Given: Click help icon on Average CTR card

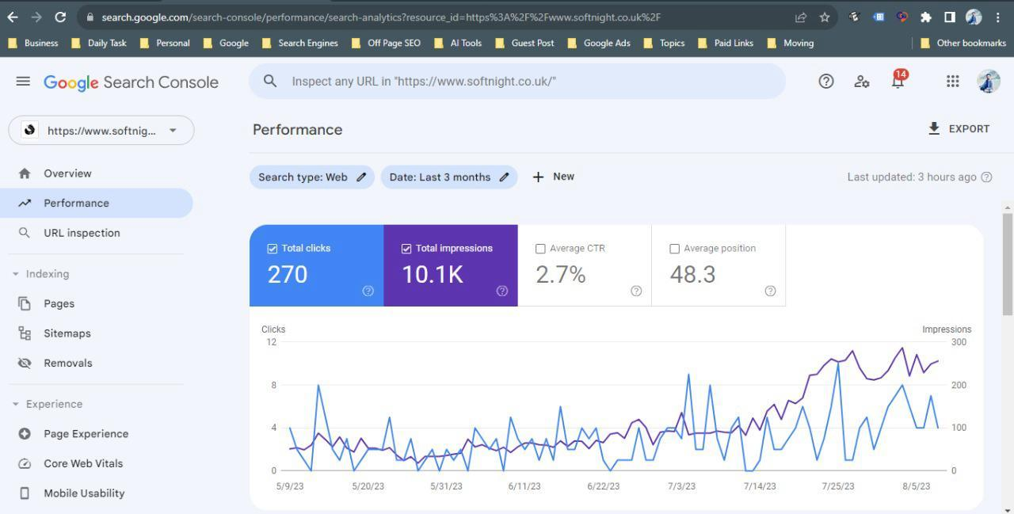Looking at the screenshot, I should tap(636, 291).
